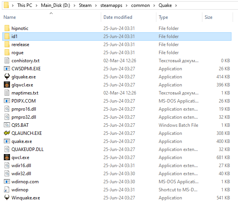Screen dimensions: 238x204
Task: Expand chevron after This PC breadcrumb
Action: pyautogui.click(x=36, y=5)
